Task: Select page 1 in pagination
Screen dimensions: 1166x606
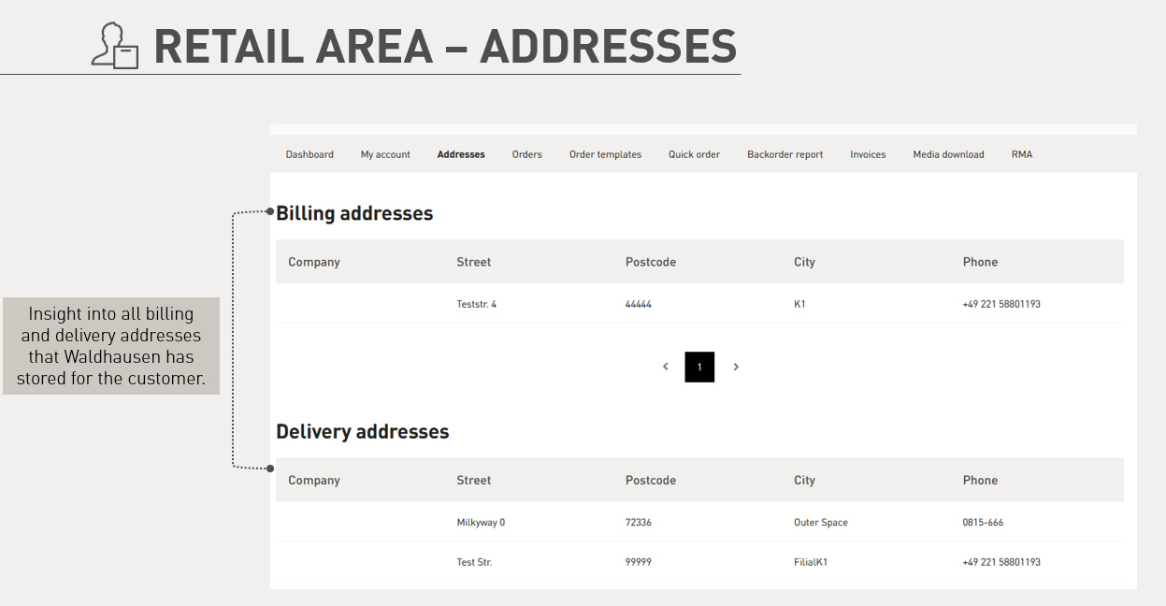Action: [x=699, y=367]
